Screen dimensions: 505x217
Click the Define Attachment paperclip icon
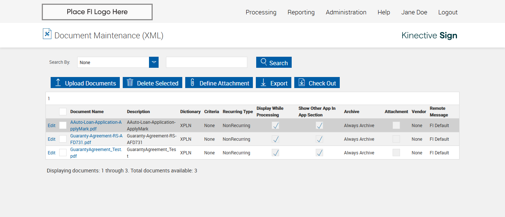(192, 83)
